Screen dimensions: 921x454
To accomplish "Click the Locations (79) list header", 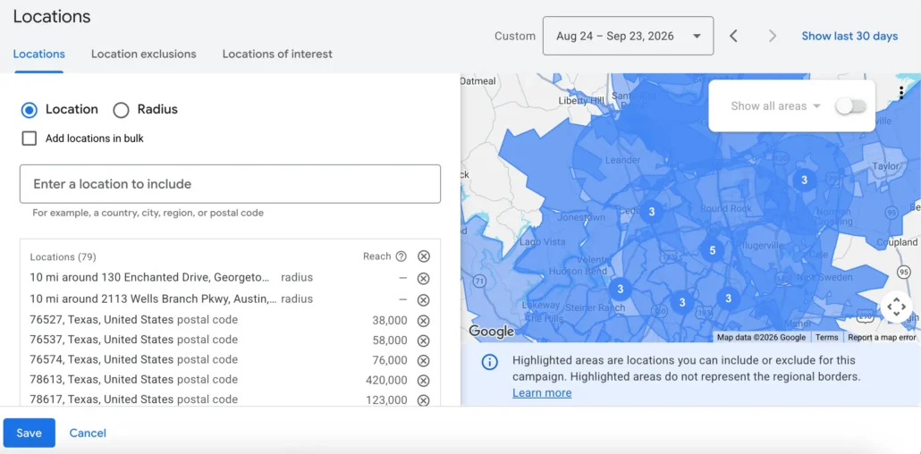I will (63, 256).
